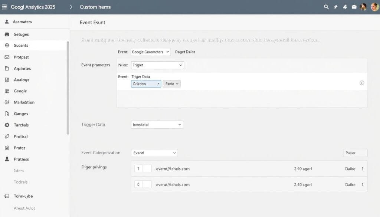This screenshot has height=217, width=380.
Task: Click the info icon in Trigger Data row
Action: pyautogui.click(x=362, y=83)
